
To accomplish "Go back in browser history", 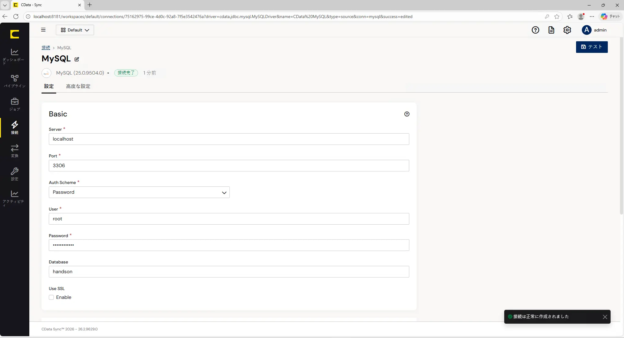I will point(5,17).
